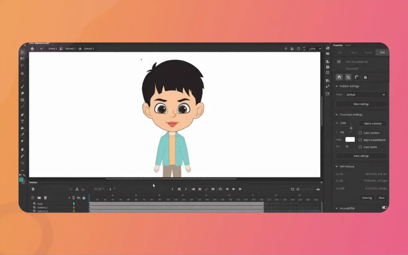Viewport: 408px width, 255px height.
Task: Toggle the Accessibility switch on
Action: (384, 208)
